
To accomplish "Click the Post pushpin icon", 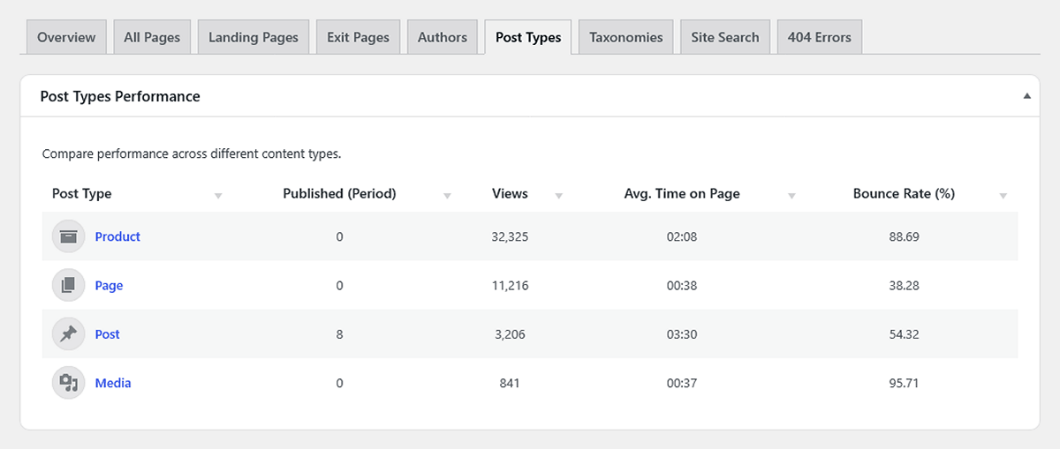I will [x=68, y=334].
